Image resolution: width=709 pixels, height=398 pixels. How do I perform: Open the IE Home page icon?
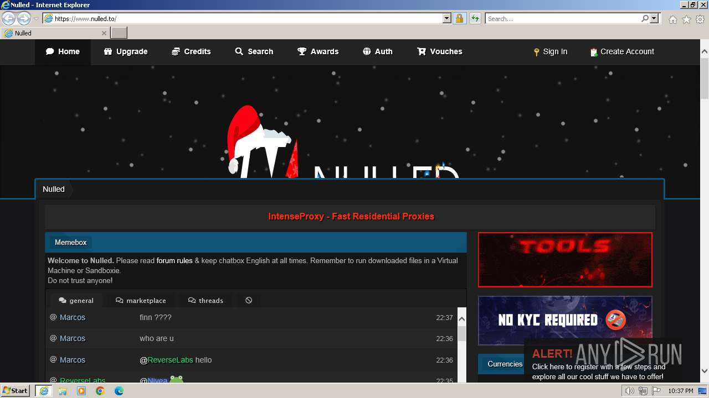coord(672,19)
